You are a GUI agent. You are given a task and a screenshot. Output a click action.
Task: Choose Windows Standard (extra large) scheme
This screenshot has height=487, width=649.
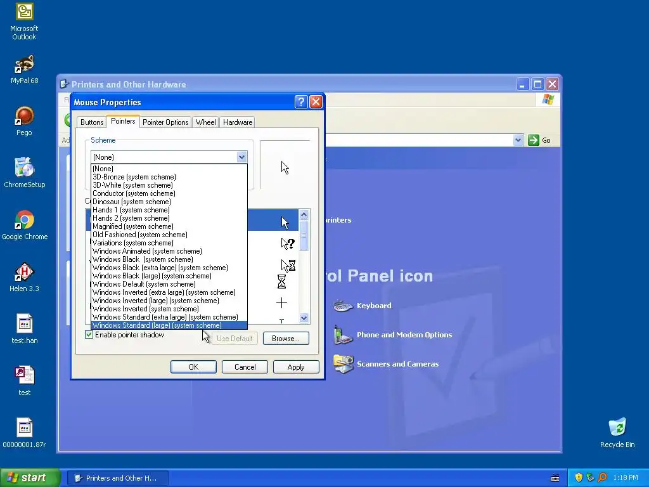tap(169, 317)
